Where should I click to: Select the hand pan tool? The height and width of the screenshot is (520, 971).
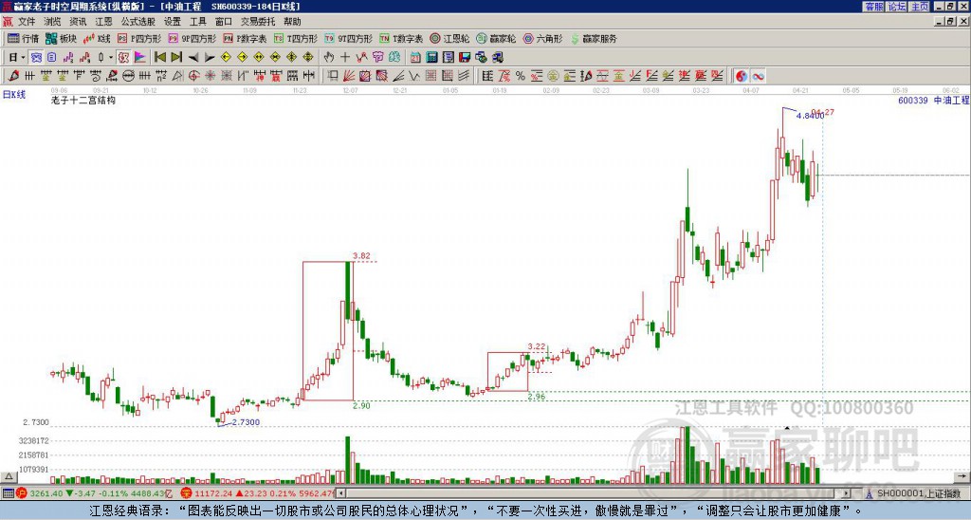coord(329,58)
